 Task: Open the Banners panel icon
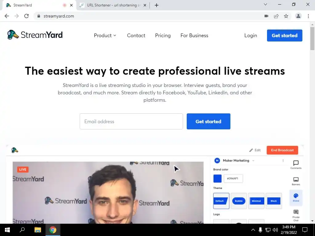click(296, 181)
